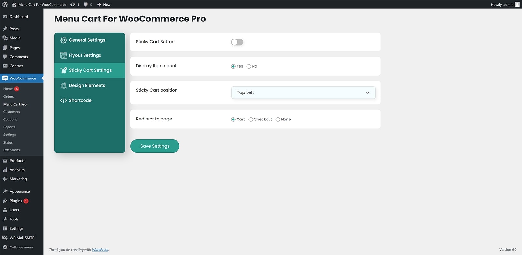
Task: Click the site home icon in admin bar
Action: [14, 5]
